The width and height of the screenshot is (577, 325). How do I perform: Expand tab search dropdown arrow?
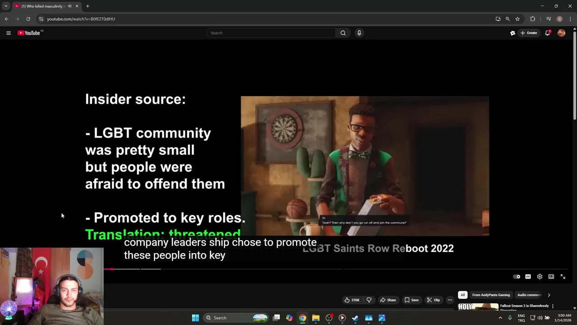click(6, 6)
